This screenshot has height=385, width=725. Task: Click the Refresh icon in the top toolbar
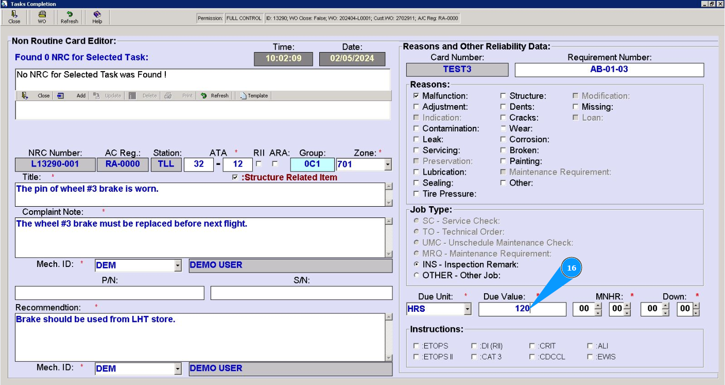[x=70, y=17]
